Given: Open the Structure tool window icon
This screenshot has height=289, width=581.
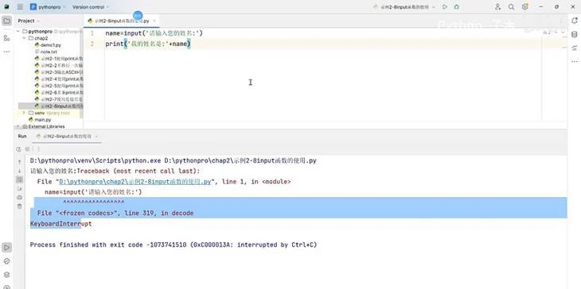Looking at the screenshot, I should pyautogui.click(x=6, y=38).
